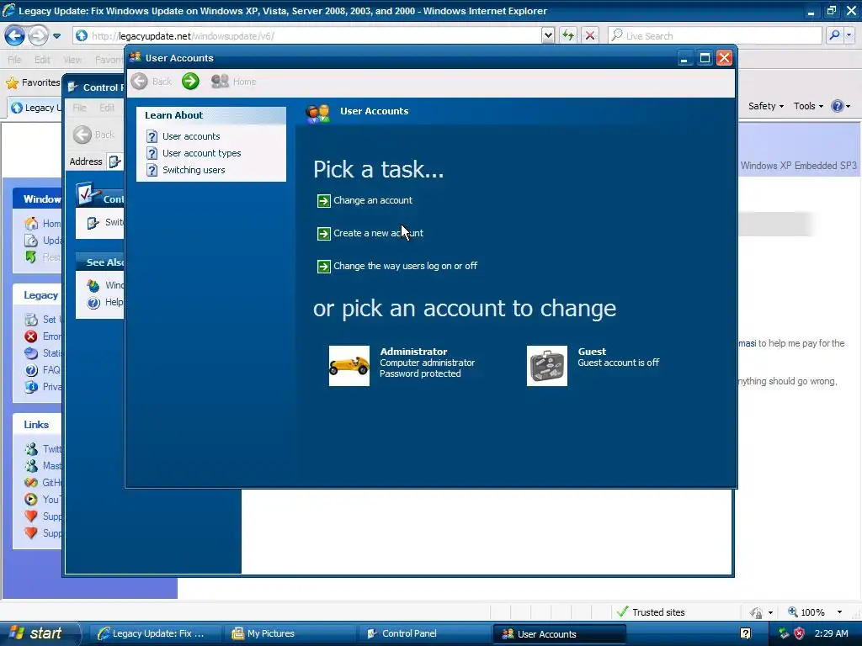This screenshot has height=646, width=862.
Task: Switch to the Control Panel taskbar button
Action: (x=423, y=634)
